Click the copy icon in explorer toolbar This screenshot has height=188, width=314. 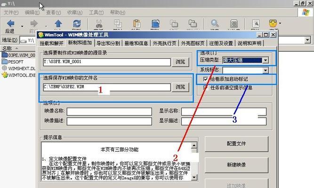(x=118, y=24)
